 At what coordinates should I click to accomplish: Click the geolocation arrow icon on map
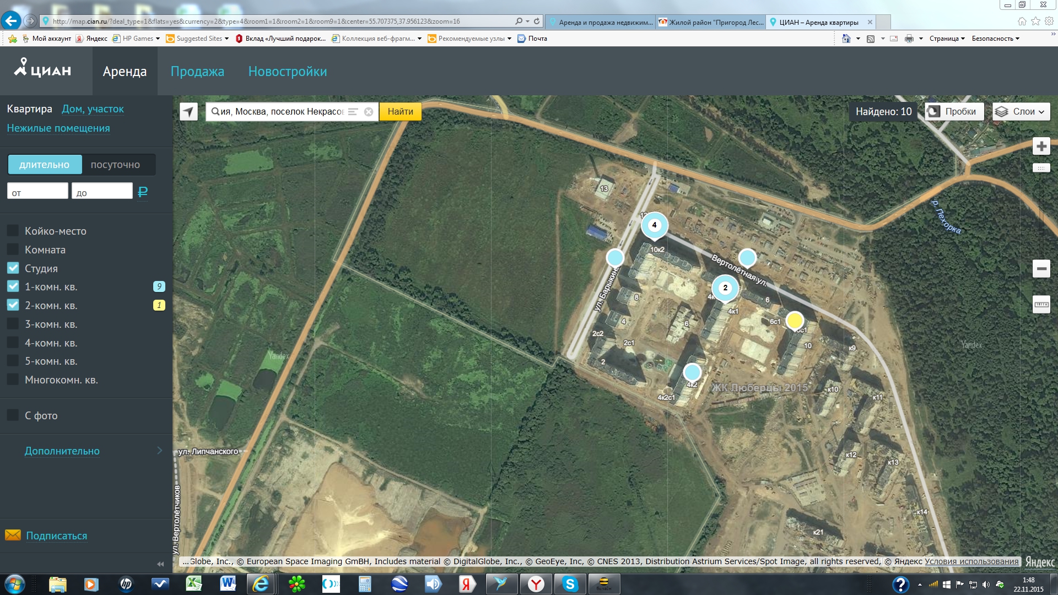pyautogui.click(x=188, y=111)
